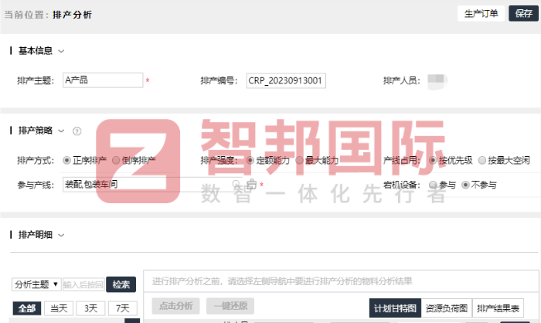The width and height of the screenshot is (541, 323).
Task: Switch to 计划甘特图 tab
Action: tap(395, 308)
